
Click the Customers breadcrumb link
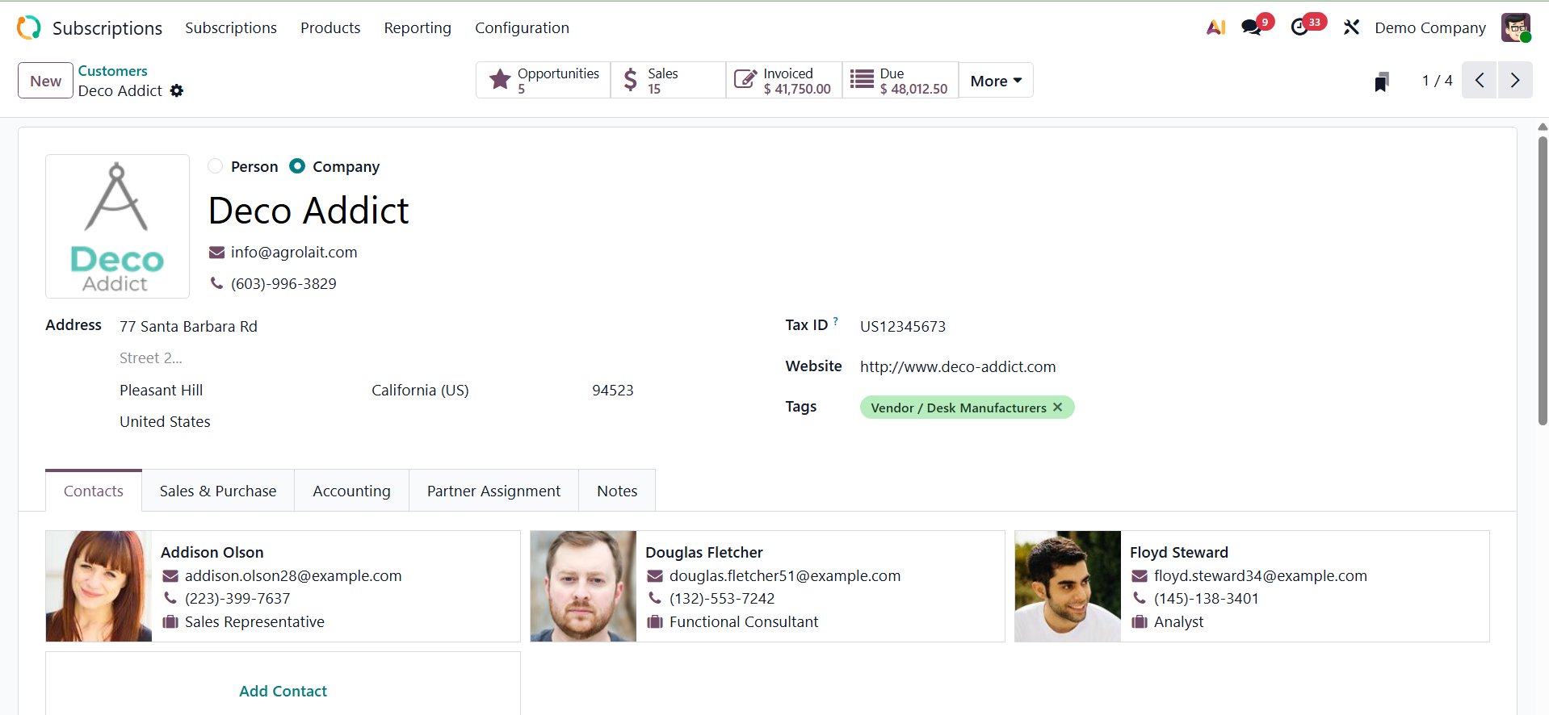tap(113, 71)
